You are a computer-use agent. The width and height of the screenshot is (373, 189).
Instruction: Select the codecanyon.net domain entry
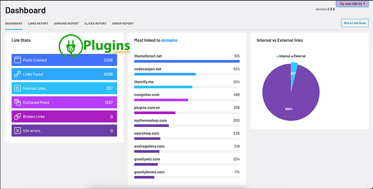click(148, 69)
